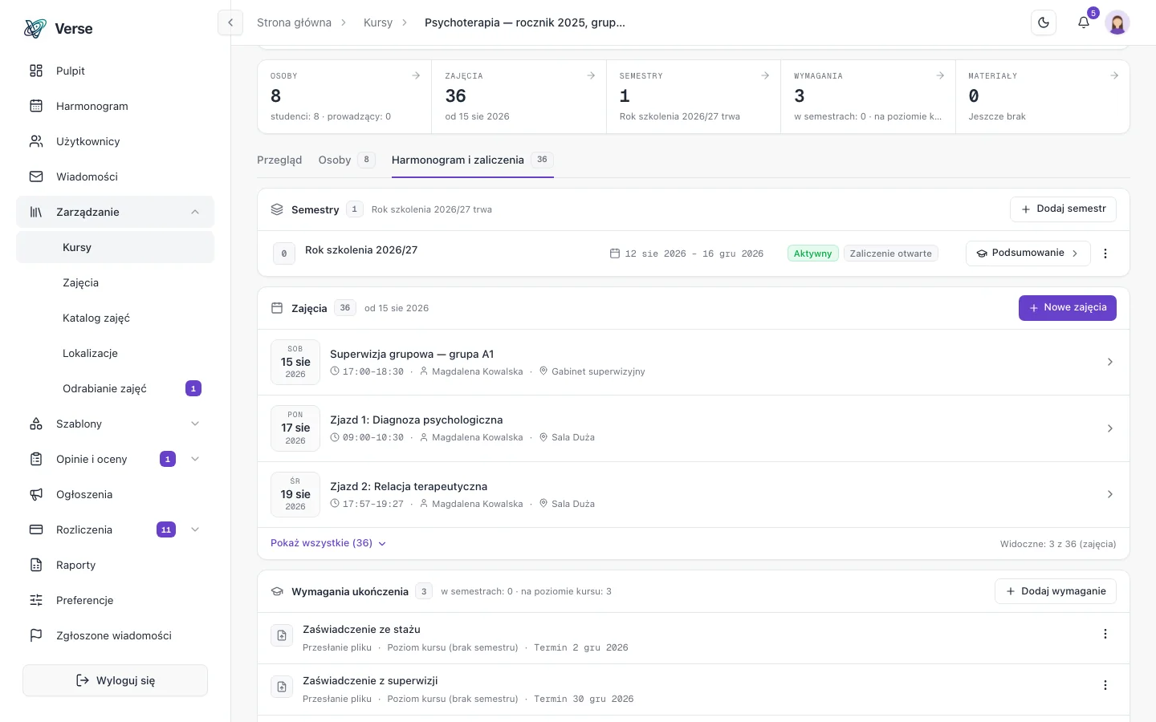Open Wiadomości in the sidebar
Viewport: 1156px width, 722px height.
click(x=116, y=176)
